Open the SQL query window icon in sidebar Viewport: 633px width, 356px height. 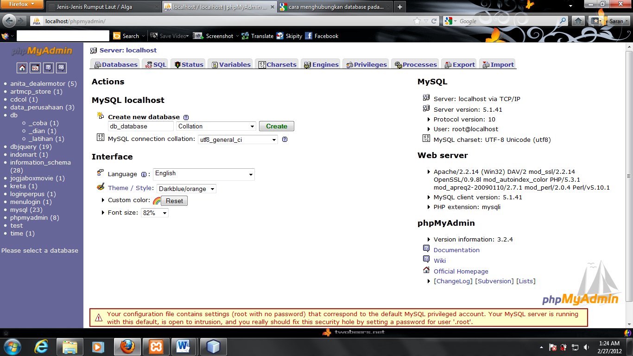click(x=35, y=68)
